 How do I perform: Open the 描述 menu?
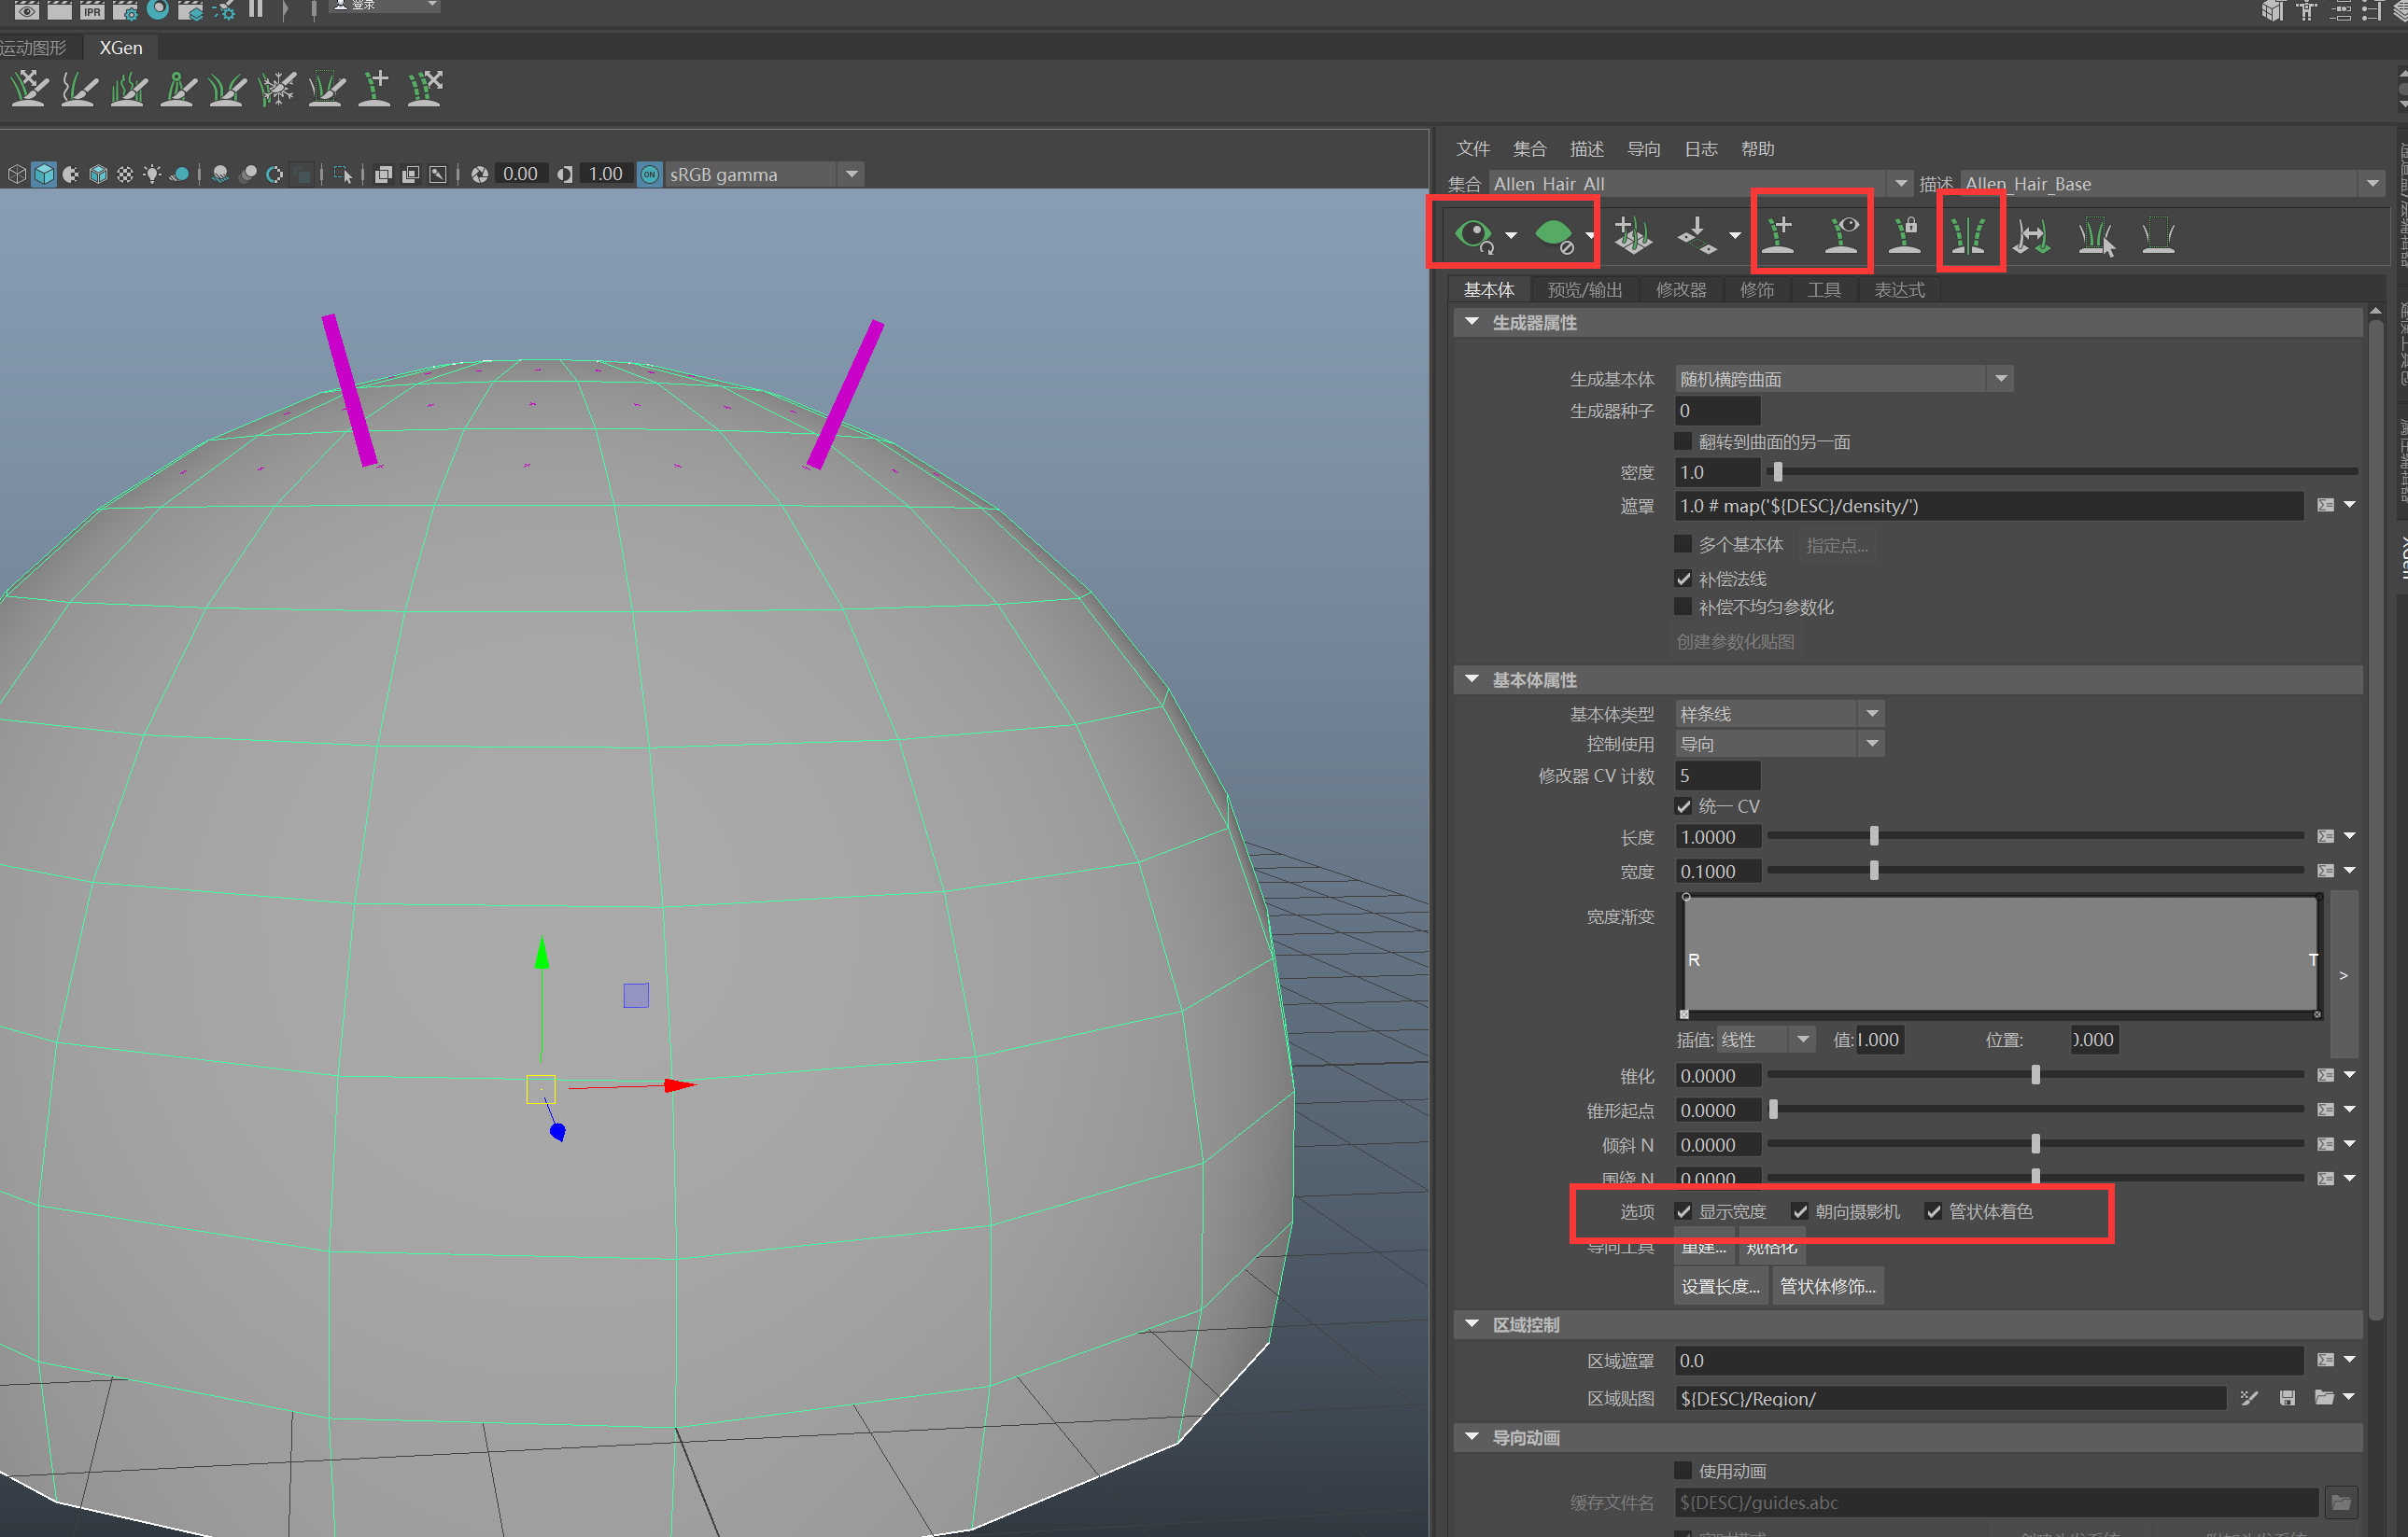[x=1586, y=149]
